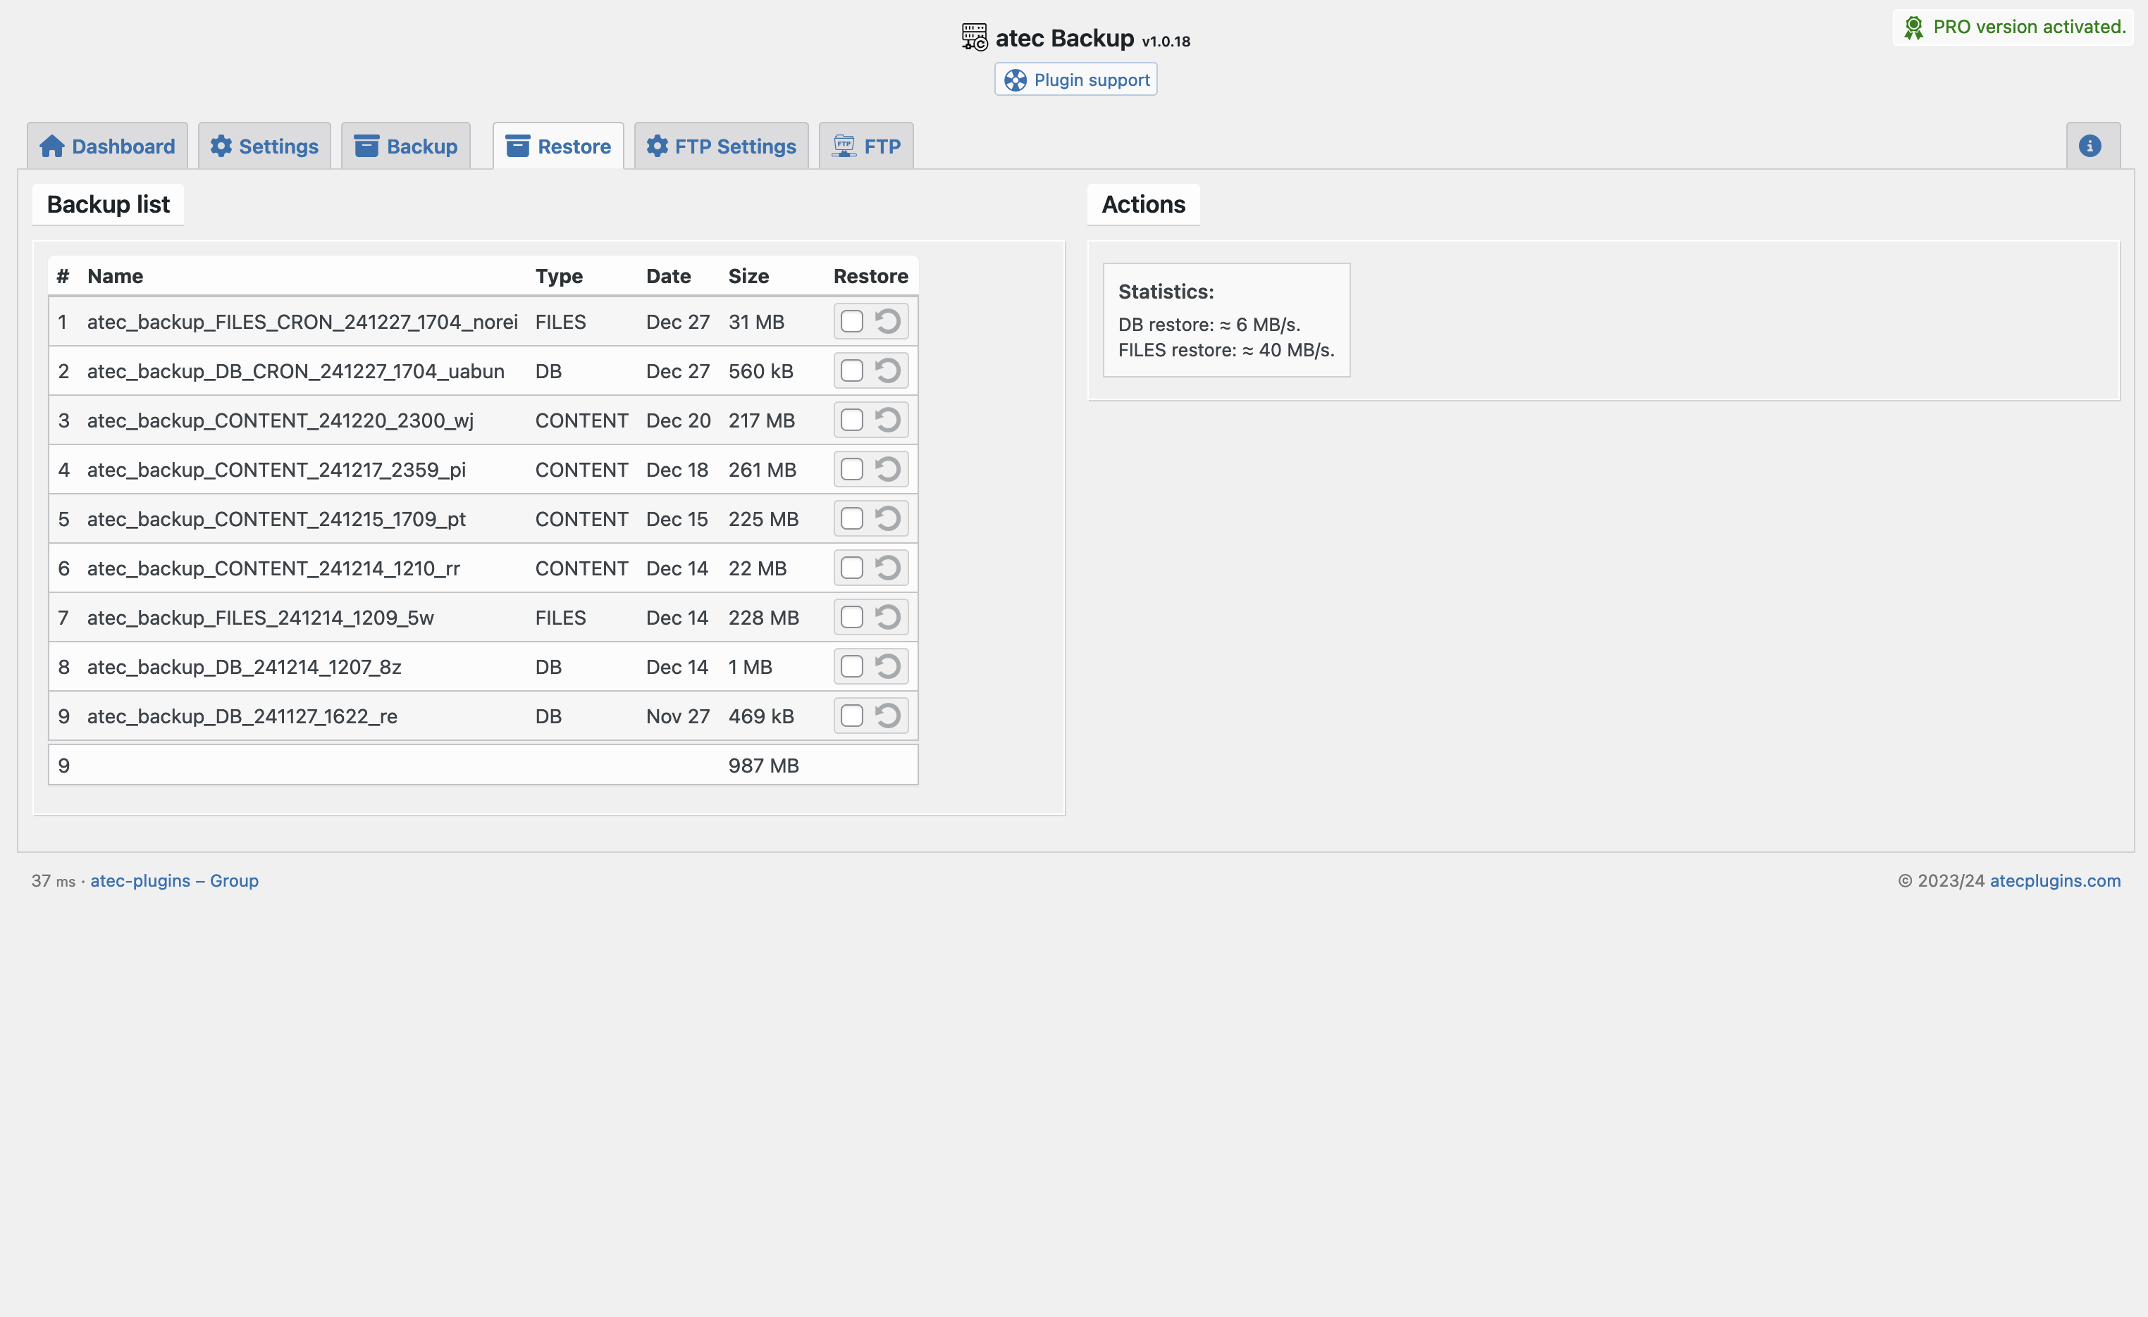Switch to the FTP tab
Viewport: 2148px width, 1317px height.
[x=865, y=146]
